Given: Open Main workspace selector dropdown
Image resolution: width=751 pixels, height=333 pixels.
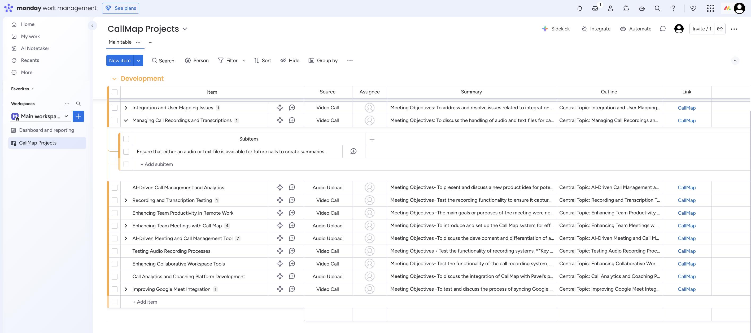Looking at the screenshot, I should pos(41,116).
